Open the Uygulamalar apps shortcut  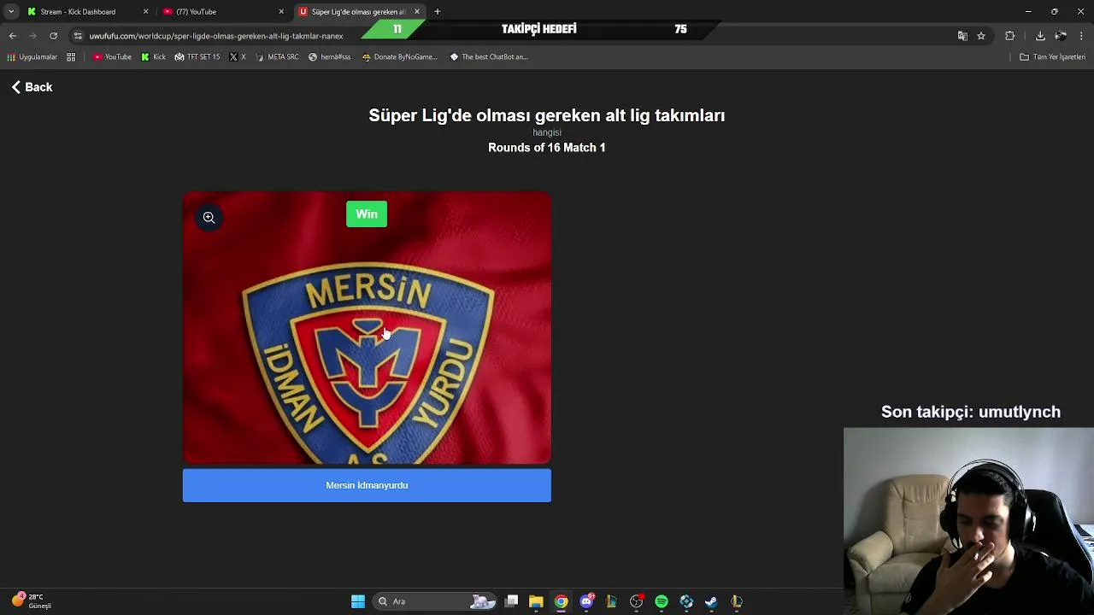point(32,57)
